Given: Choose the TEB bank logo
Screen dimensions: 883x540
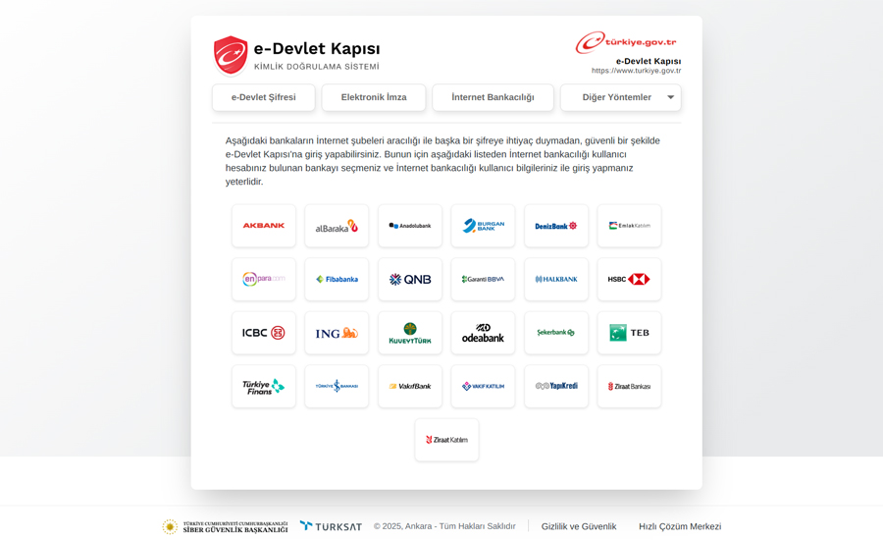Looking at the screenshot, I should click(x=629, y=333).
